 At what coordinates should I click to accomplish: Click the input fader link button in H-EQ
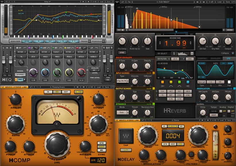[x=7, y=71]
